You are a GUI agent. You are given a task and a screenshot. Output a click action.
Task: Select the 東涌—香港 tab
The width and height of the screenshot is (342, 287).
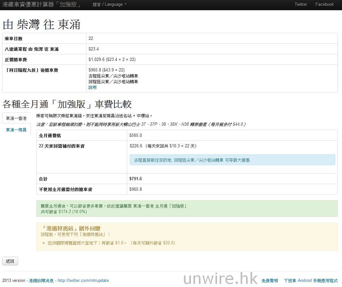(x=16, y=118)
